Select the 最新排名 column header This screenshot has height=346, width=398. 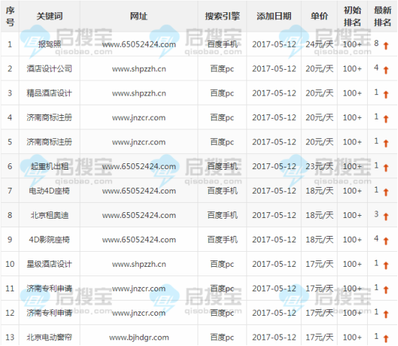click(x=382, y=17)
